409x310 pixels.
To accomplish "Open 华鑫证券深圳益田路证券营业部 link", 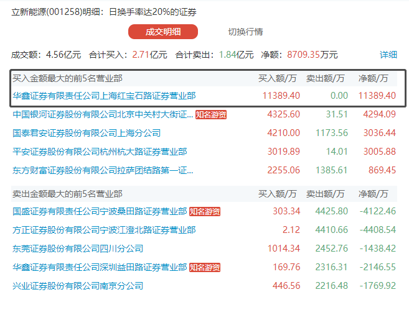I will pos(100,267).
